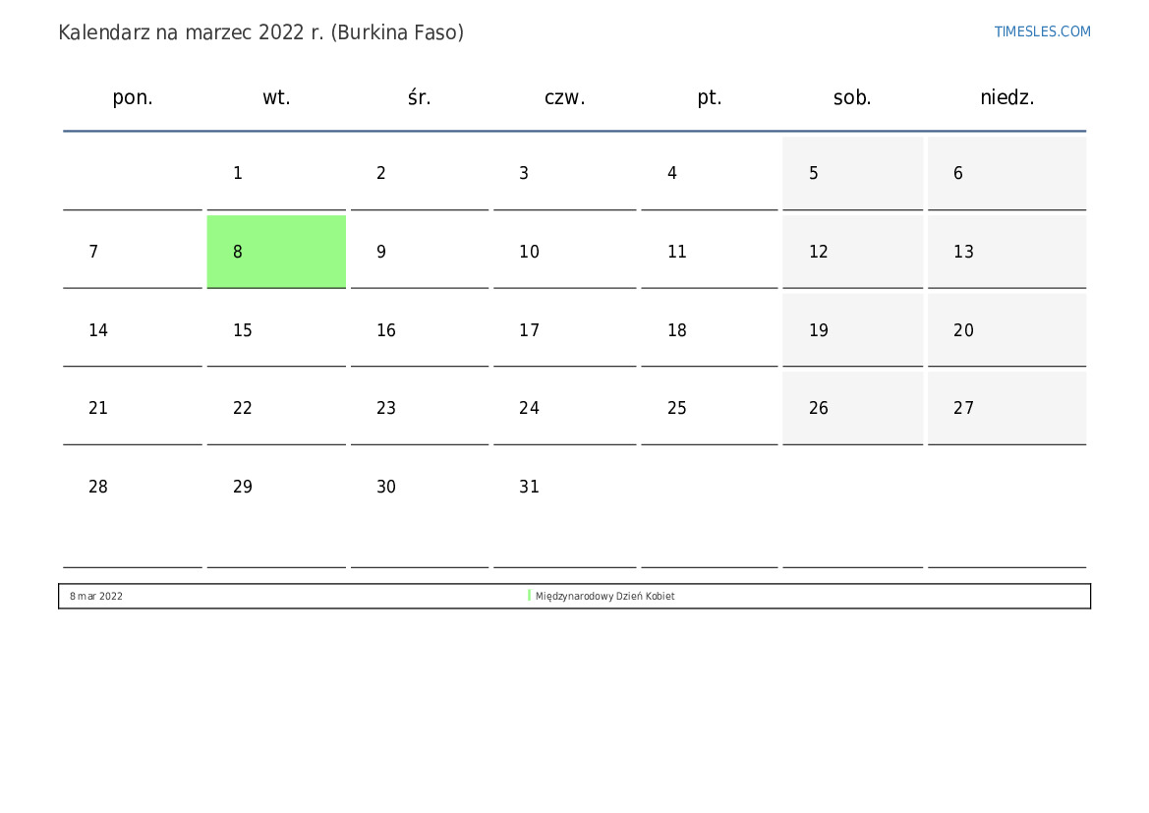Click the calendar title for marzec 2022
Image resolution: width=1149 pixels, height=813 pixels.
[260, 32]
